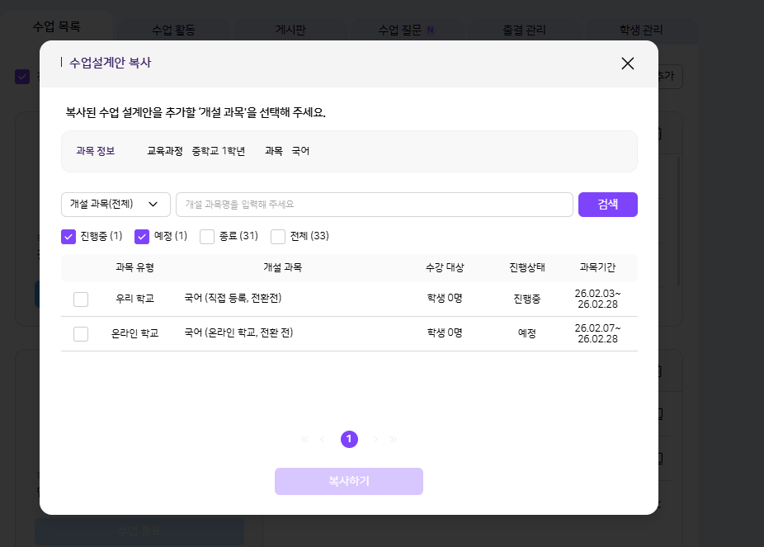The width and height of the screenshot is (764, 547).
Task: Jump to the last page of results
Action: tap(393, 439)
